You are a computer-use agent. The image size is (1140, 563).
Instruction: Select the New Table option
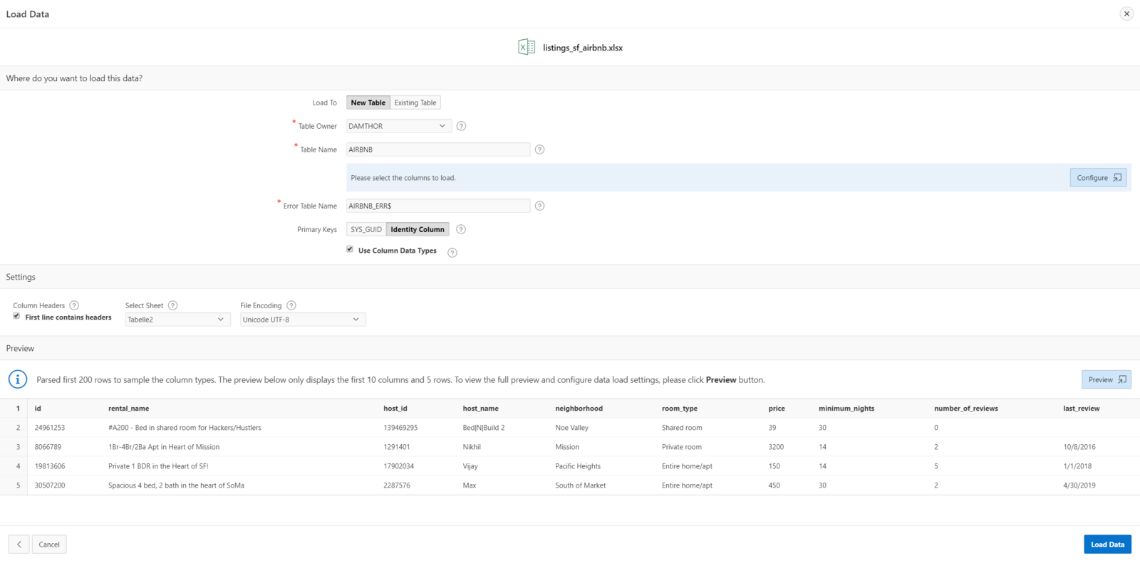point(368,102)
